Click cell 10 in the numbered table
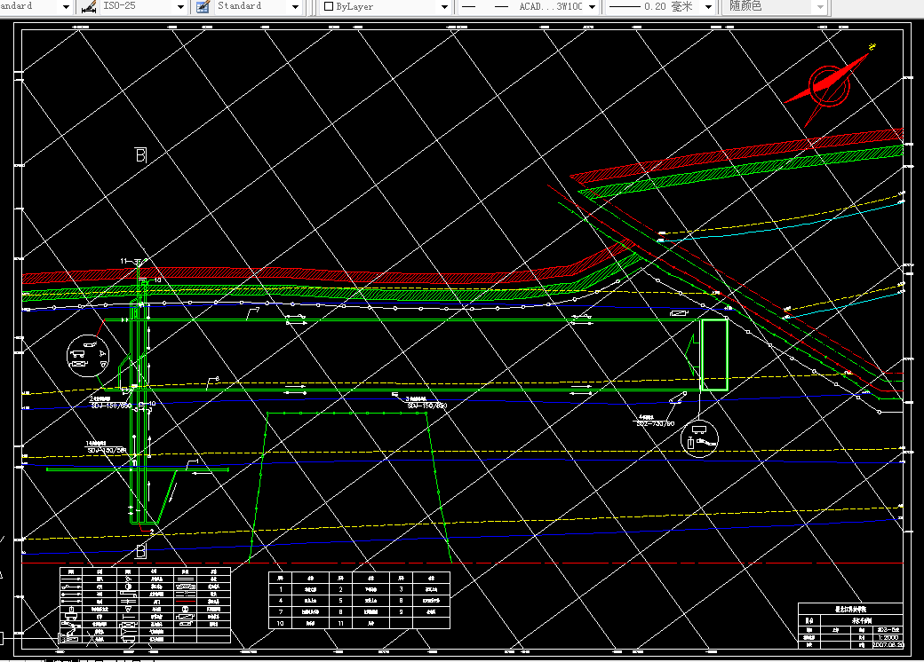 coord(281,623)
